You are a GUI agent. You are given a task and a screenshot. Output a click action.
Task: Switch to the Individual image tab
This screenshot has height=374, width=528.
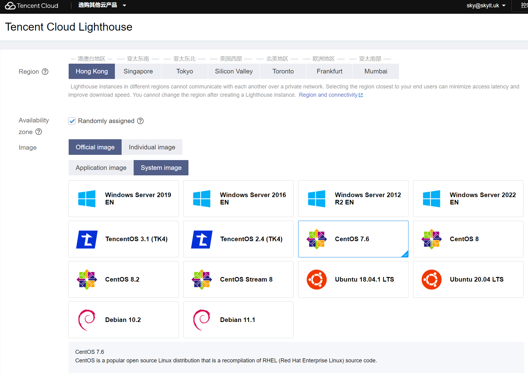[x=152, y=147]
